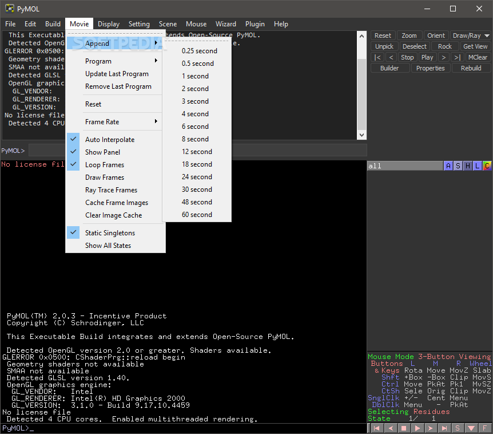Screen dimensions: 493x434
Task: Open Action menu A for all object
Action: tap(448, 166)
